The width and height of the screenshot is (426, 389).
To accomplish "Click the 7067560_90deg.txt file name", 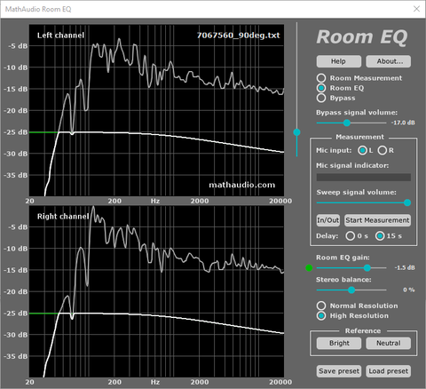I will [x=238, y=36].
